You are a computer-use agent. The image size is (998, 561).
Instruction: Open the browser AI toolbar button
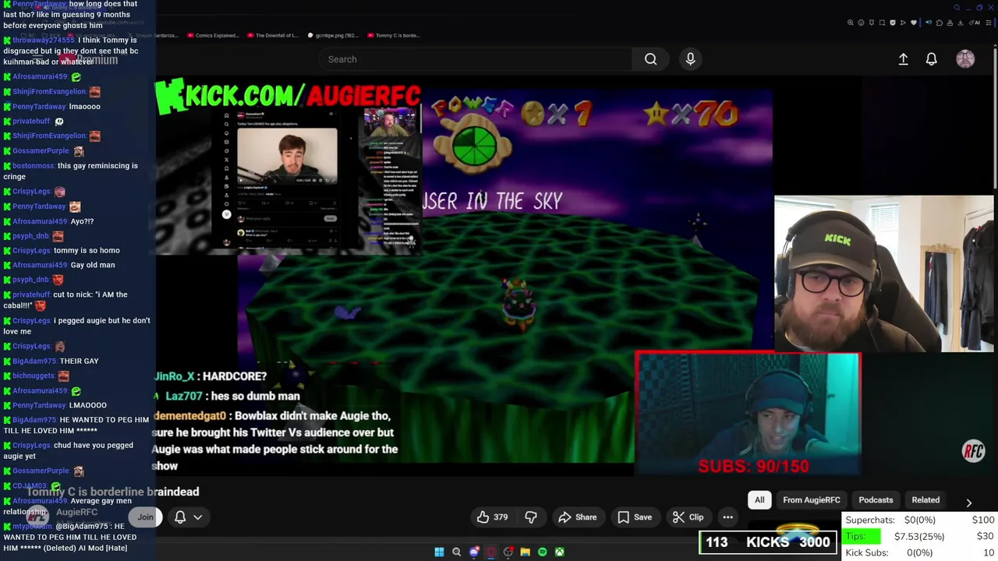[975, 23]
